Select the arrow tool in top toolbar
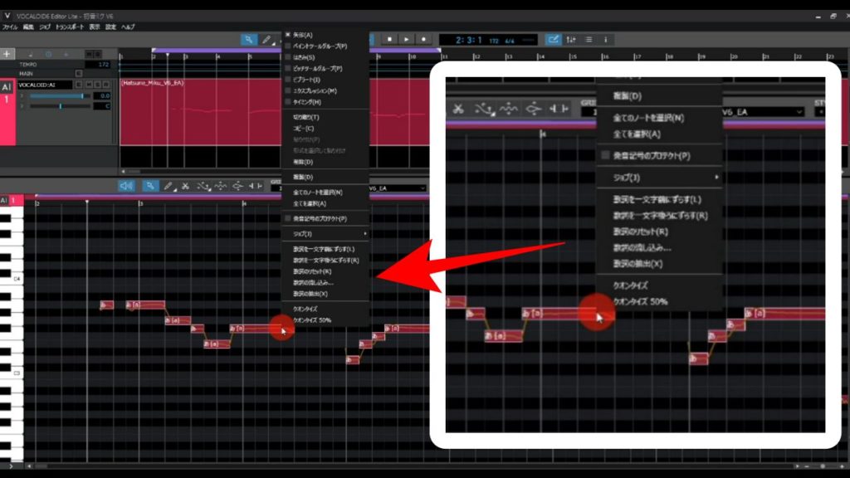The width and height of the screenshot is (850, 478). pos(249,39)
